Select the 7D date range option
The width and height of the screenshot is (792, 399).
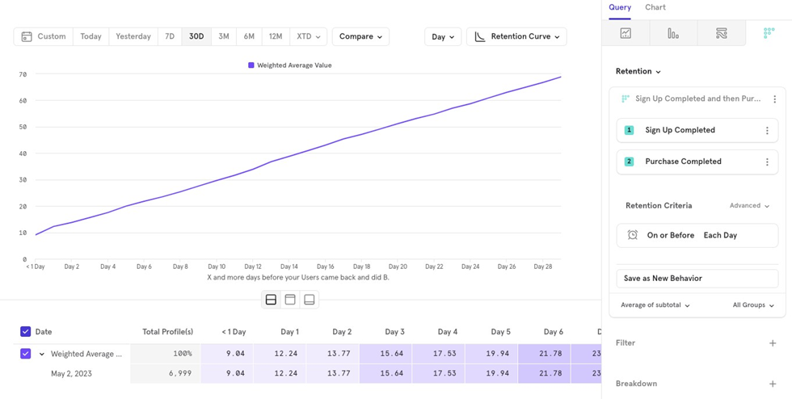170,36
